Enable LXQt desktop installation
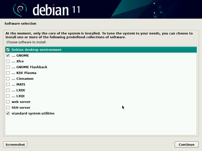 (x=8, y=96)
